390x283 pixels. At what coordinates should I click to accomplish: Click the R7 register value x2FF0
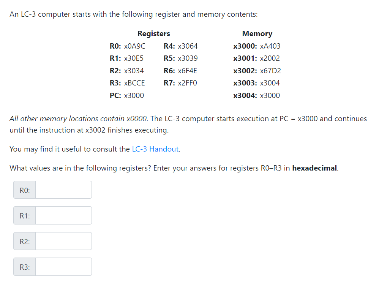(x=188, y=83)
